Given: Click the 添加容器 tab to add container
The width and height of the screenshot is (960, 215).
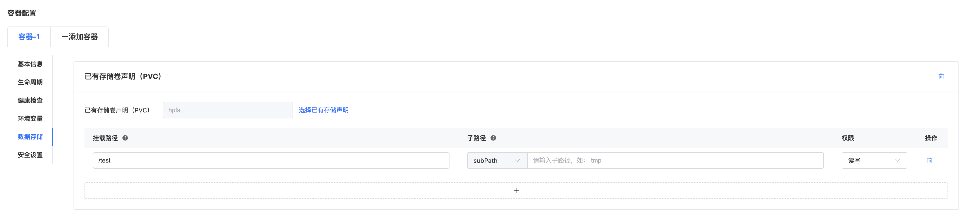Looking at the screenshot, I should point(79,37).
